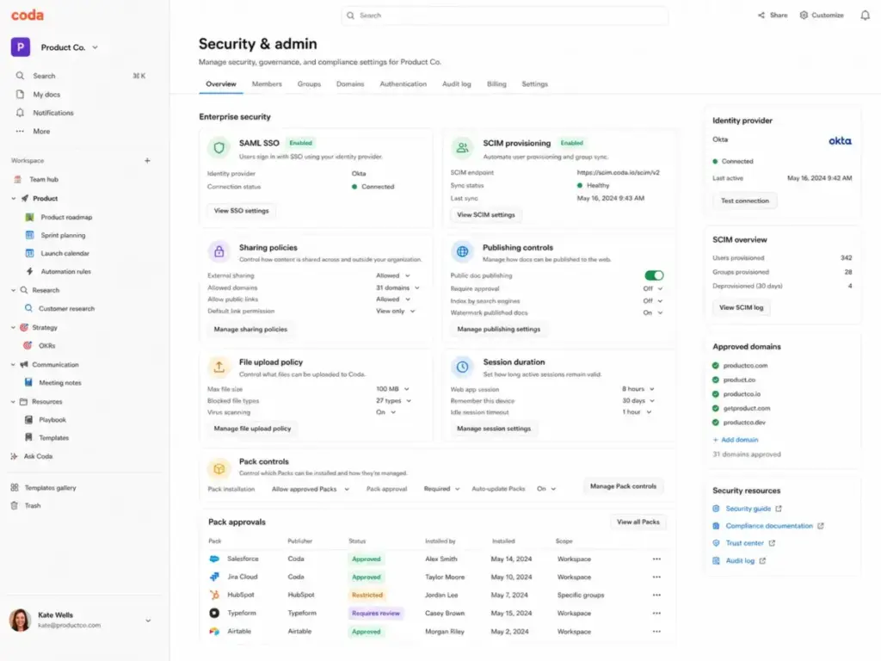The height and width of the screenshot is (661, 881).
Task: Click Manage sharing policies button
Action: (250, 330)
